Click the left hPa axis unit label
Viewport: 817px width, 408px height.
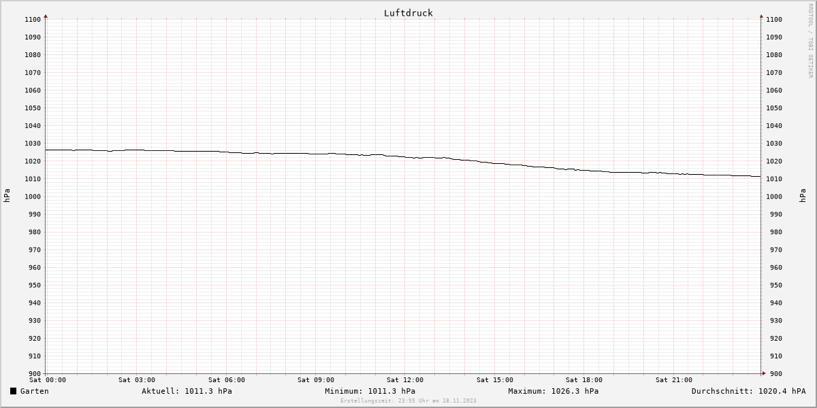point(7,196)
